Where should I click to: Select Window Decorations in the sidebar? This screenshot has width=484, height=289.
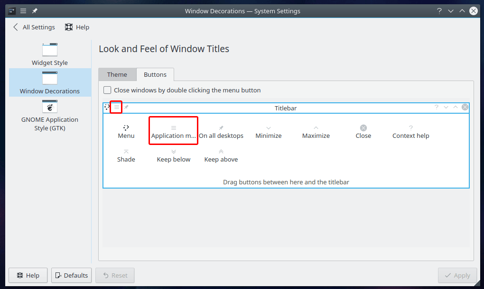50,82
